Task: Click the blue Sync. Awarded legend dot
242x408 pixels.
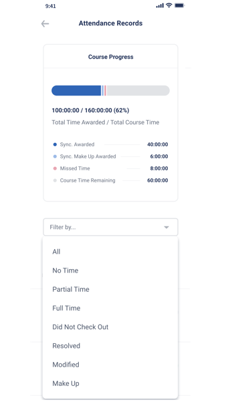Action: point(55,144)
